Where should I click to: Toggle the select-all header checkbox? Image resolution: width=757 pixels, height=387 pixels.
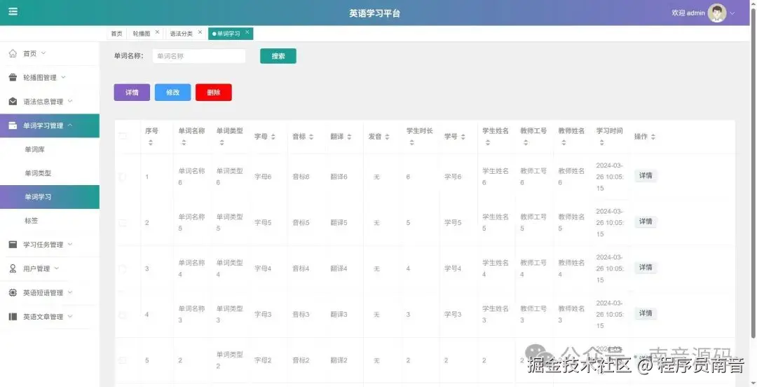pos(123,137)
